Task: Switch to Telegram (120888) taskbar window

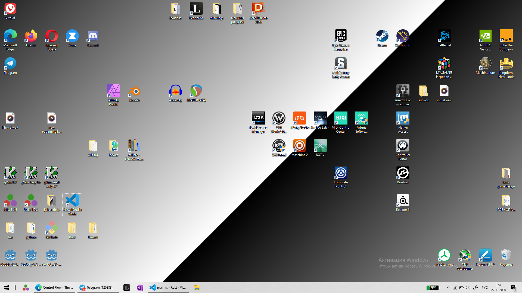Action: coord(98,288)
